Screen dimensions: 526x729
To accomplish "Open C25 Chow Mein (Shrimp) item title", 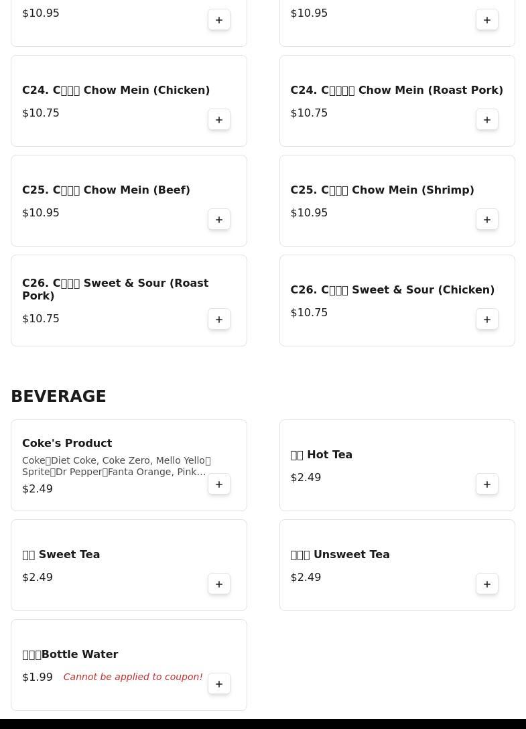I will click(x=383, y=190).
